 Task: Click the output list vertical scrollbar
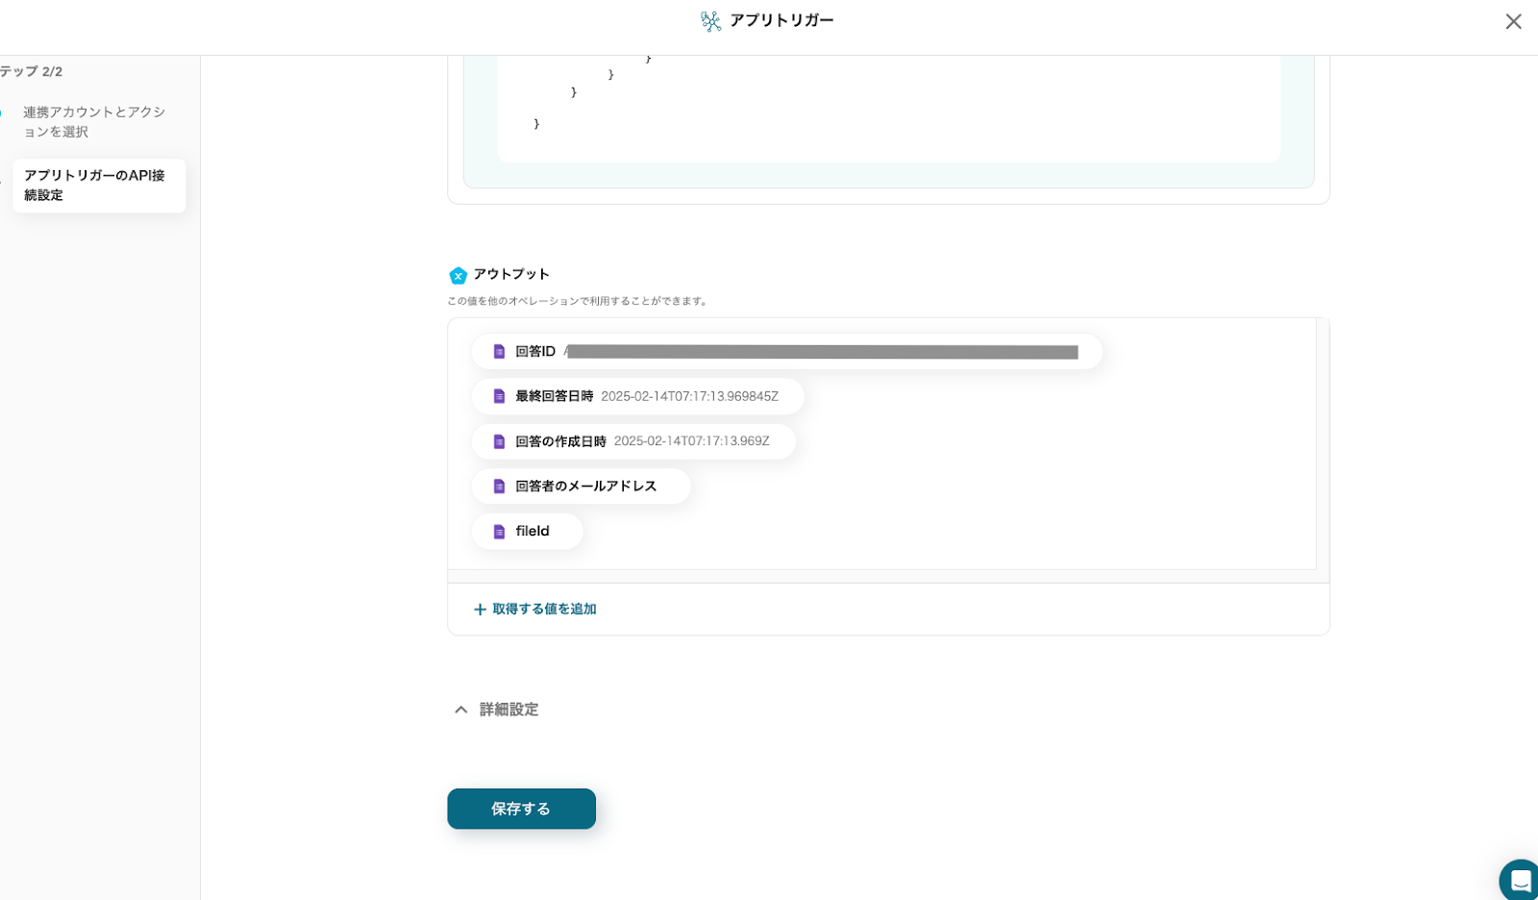(1323, 442)
